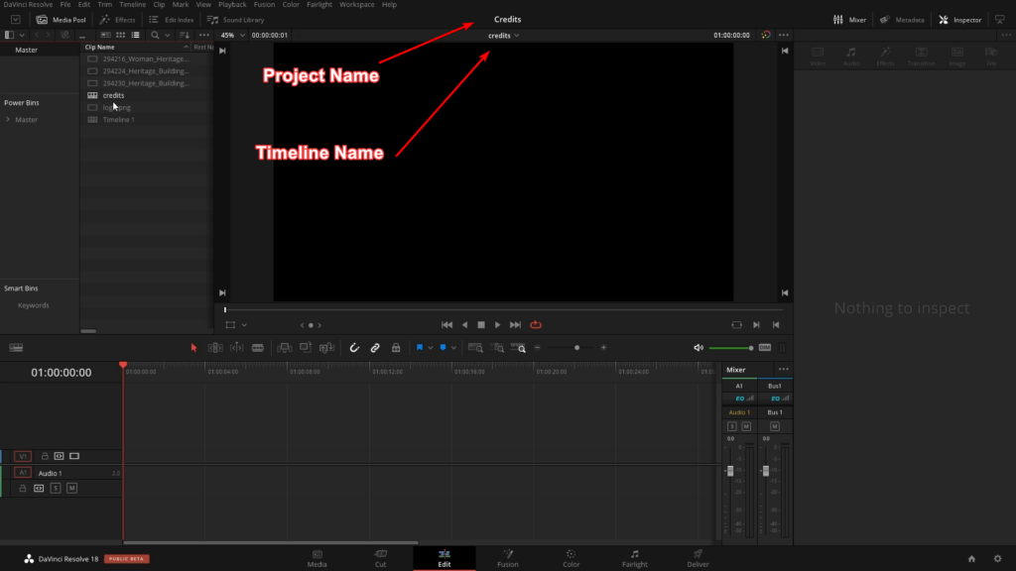Enable snapping in the timeline toolbar

pyautogui.click(x=354, y=347)
